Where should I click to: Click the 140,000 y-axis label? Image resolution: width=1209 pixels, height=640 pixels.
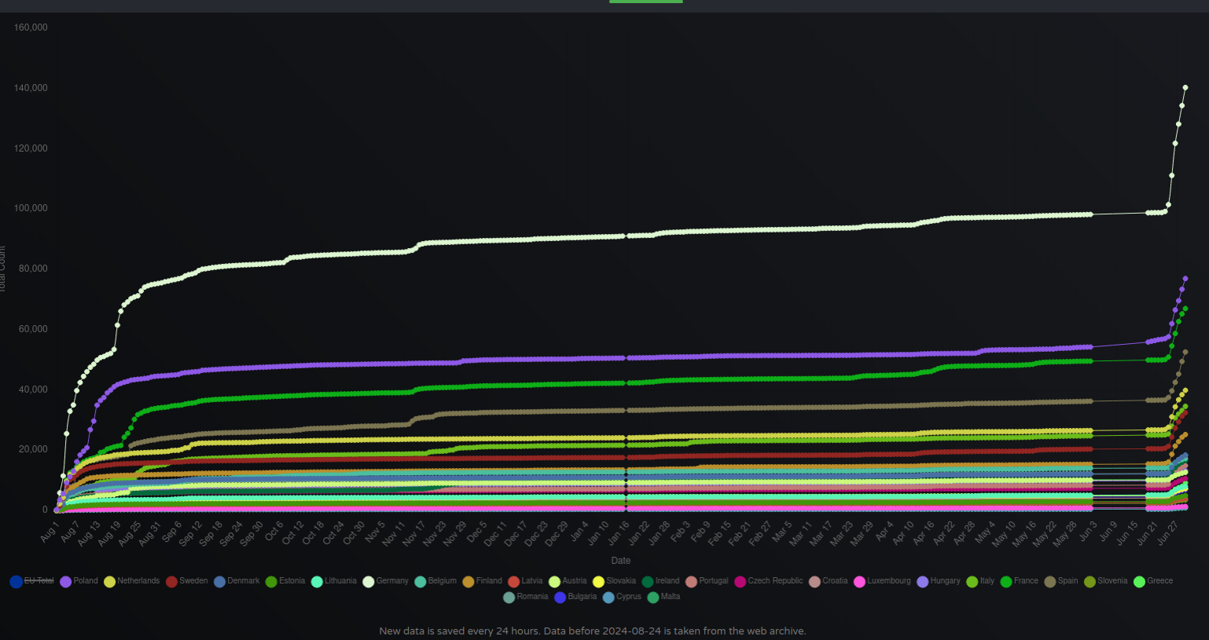(x=31, y=88)
